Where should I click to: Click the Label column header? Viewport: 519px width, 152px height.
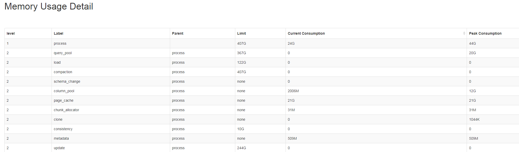tap(58, 33)
